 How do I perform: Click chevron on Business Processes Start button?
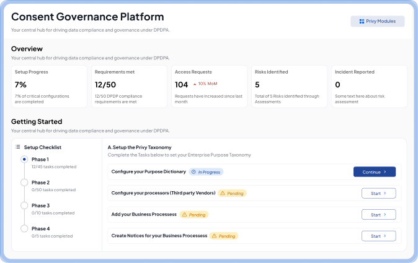point(385,215)
